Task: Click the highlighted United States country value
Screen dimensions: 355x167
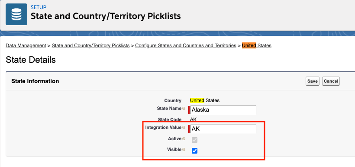Action: click(205, 100)
